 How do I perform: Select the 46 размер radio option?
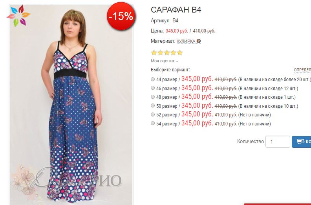(153, 88)
